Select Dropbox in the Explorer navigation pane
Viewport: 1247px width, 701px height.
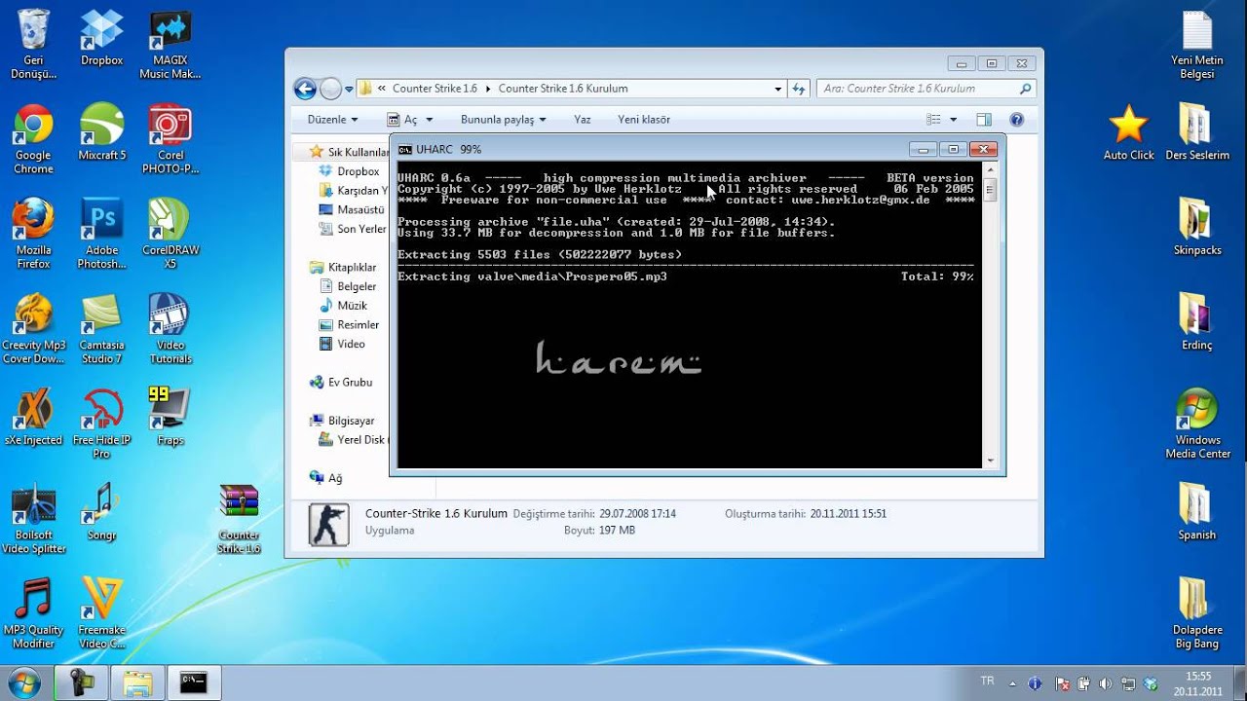[349, 171]
